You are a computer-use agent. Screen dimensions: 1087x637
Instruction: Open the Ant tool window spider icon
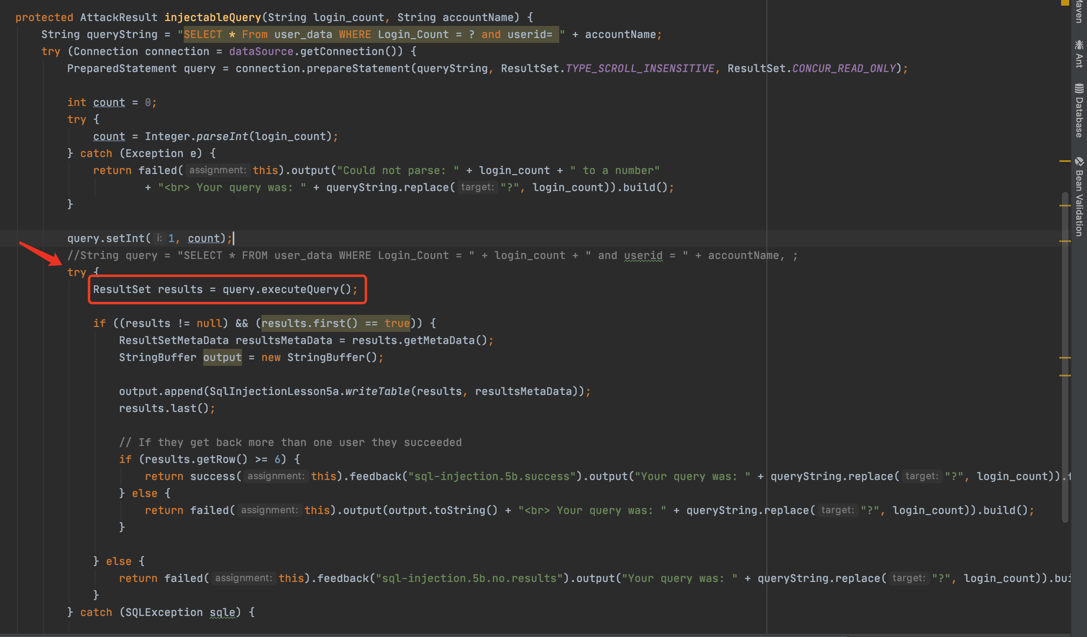coord(1079,45)
